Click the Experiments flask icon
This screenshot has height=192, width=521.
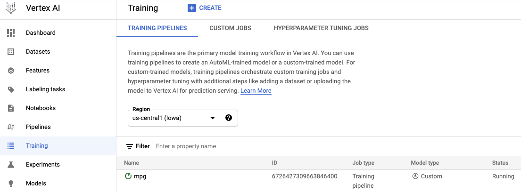(x=11, y=165)
